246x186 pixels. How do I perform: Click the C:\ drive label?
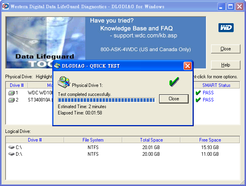19,147
